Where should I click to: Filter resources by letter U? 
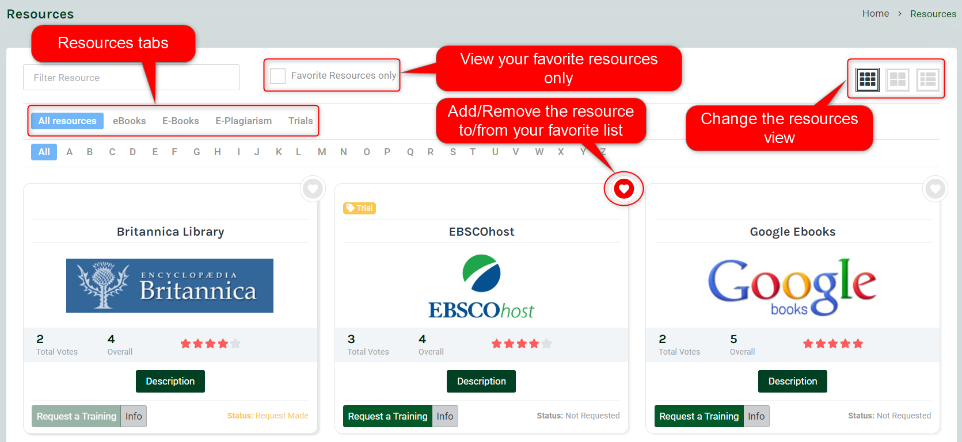point(495,152)
